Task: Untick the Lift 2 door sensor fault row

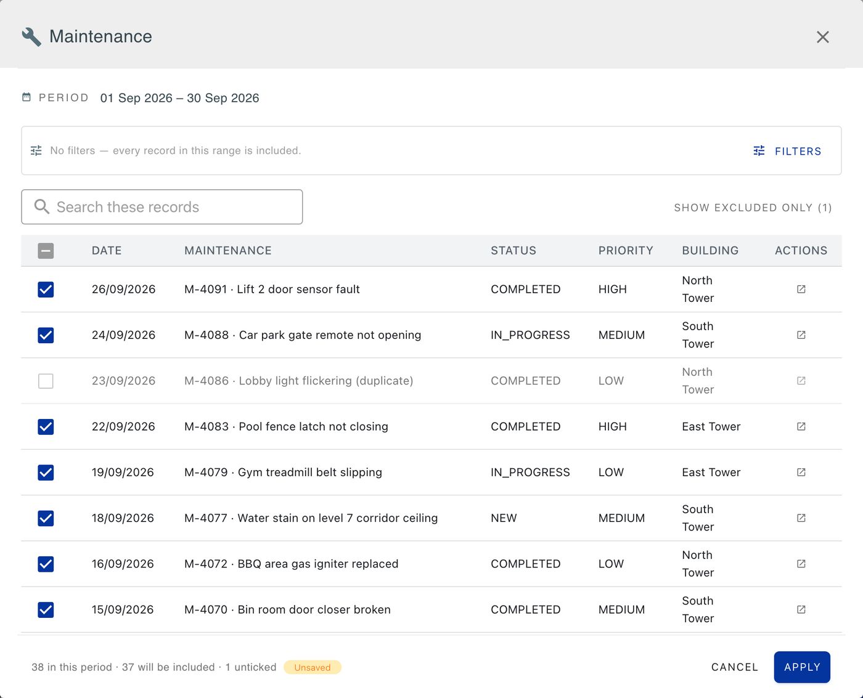Action: tap(46, 289)
